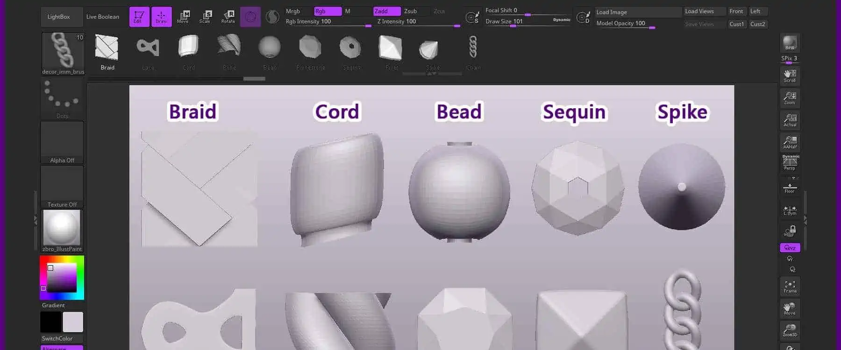This screenshot has width=841, height=350.
Task: Open the Alpha Off selector
Action: 62,142
